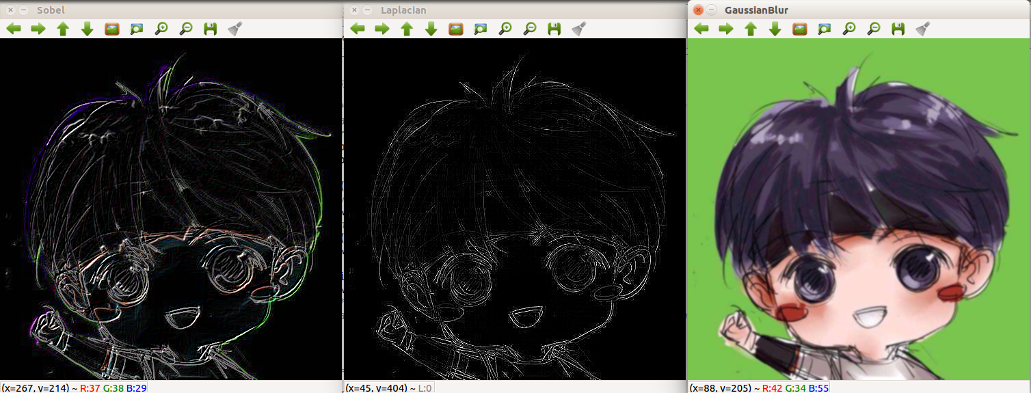Zoom out on the Laplacian image
This screenshot has width=1031, height=393.
pyautogui.click(x=530, y=29)
